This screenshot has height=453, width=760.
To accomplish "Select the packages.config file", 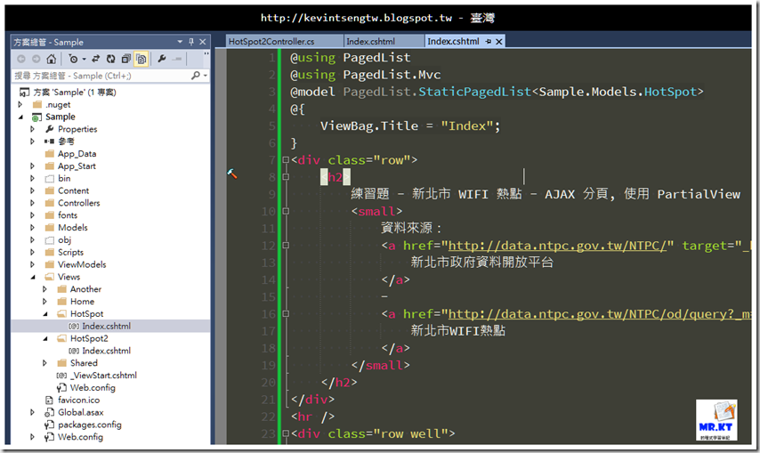I will pyautogui.click(x=83, y=425).
